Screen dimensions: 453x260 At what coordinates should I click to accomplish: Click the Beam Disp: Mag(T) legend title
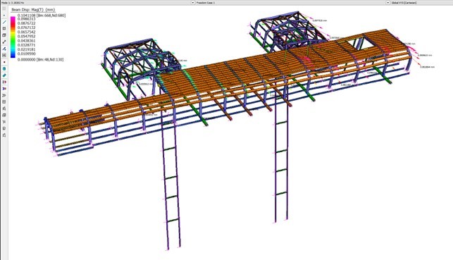pyautogui.click(x=33, y=10)
